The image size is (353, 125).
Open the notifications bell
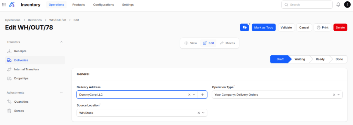pyautogui.click(x=338, y=4)
